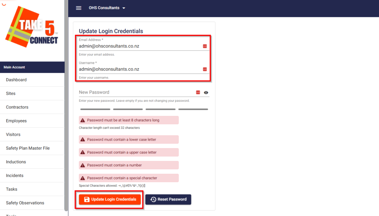Open the hamburger navigation menu

tap(78, 8)
